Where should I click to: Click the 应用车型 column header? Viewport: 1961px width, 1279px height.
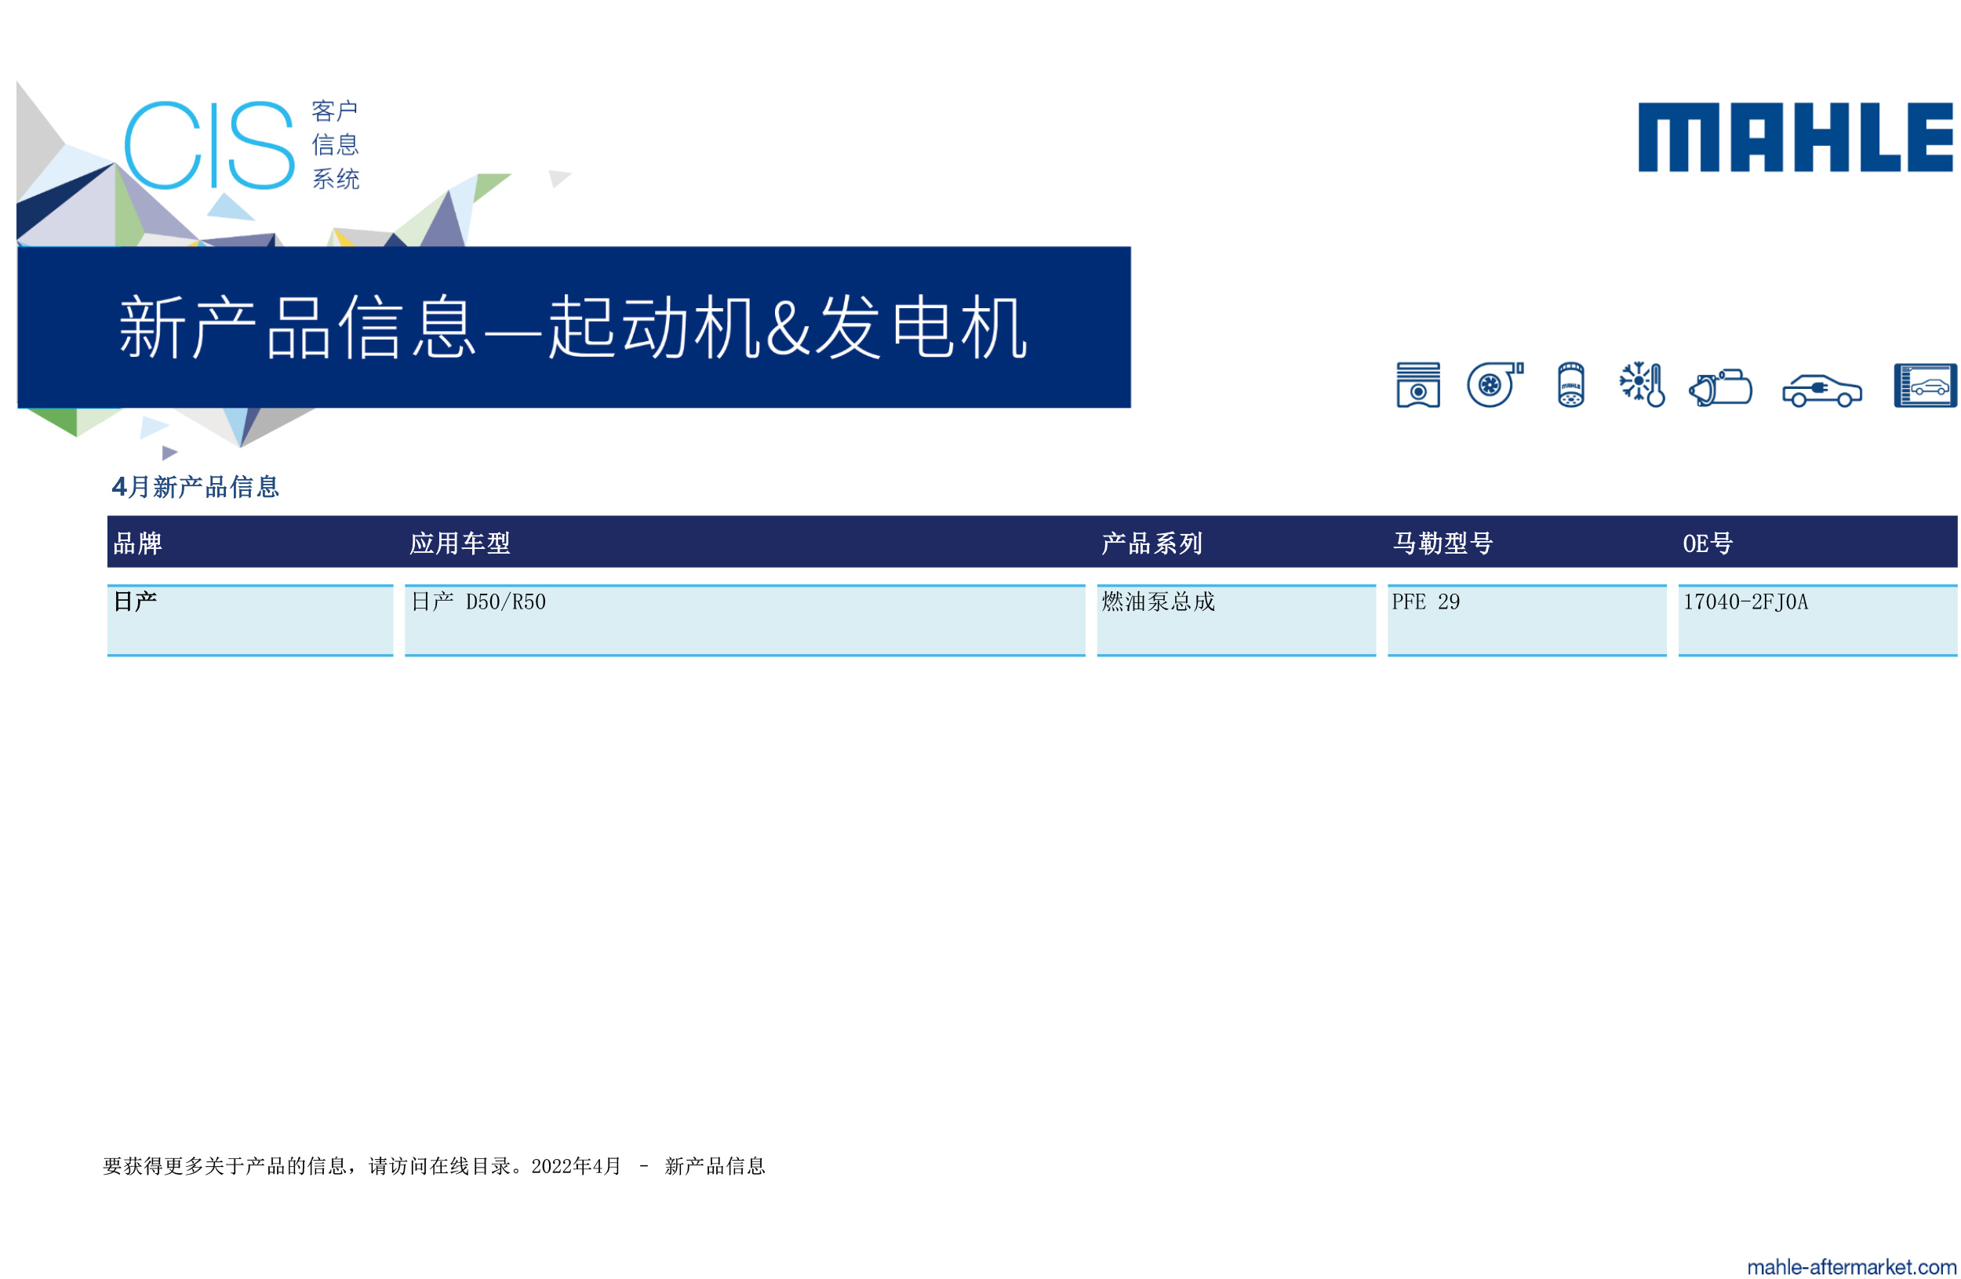click(x=460, y=543)
